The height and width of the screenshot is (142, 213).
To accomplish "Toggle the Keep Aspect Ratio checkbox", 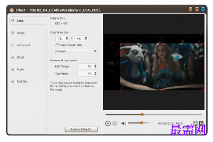I will (x=57, y=45).
